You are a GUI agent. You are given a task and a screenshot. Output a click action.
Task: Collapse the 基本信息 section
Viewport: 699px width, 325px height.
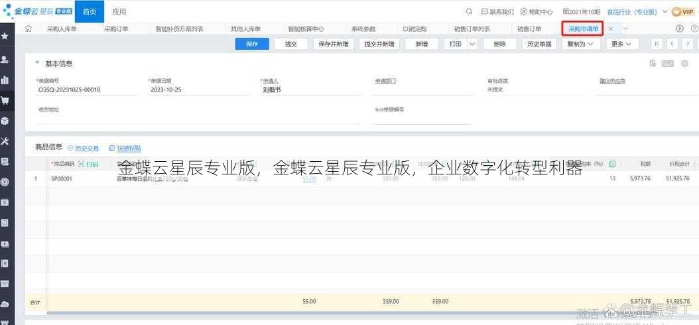(37, 63)
